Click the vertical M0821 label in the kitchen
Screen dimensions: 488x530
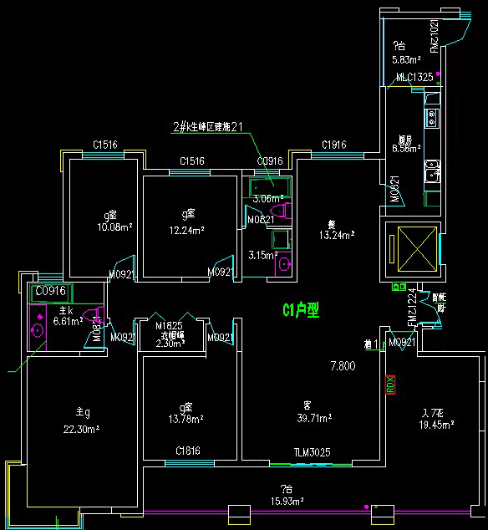coord(394,189)
